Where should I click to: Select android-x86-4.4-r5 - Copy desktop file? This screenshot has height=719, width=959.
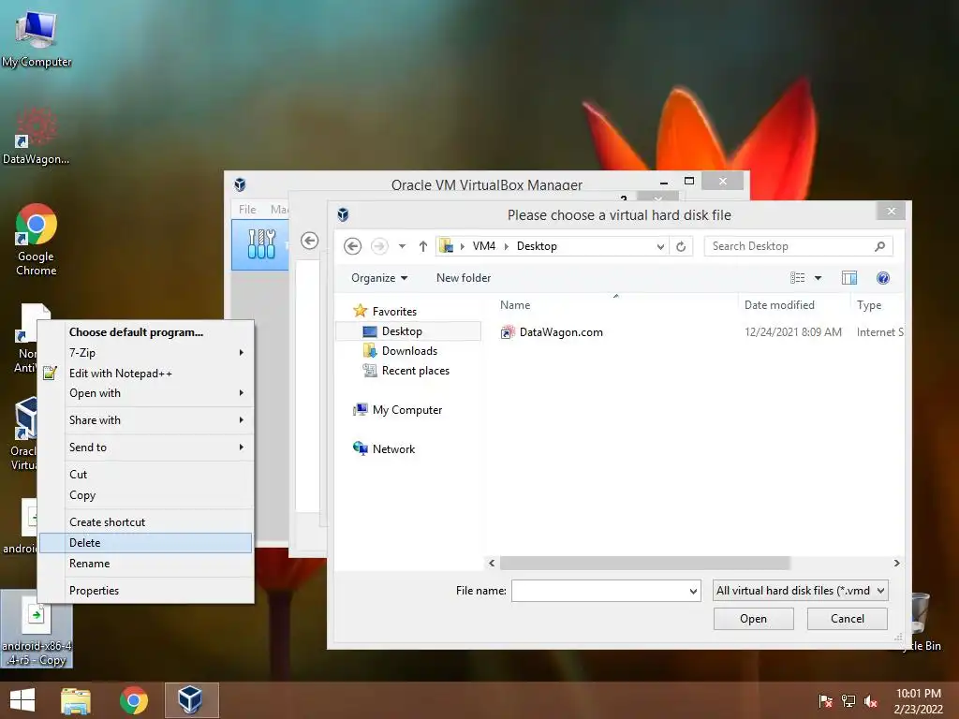tap(37, 629)
